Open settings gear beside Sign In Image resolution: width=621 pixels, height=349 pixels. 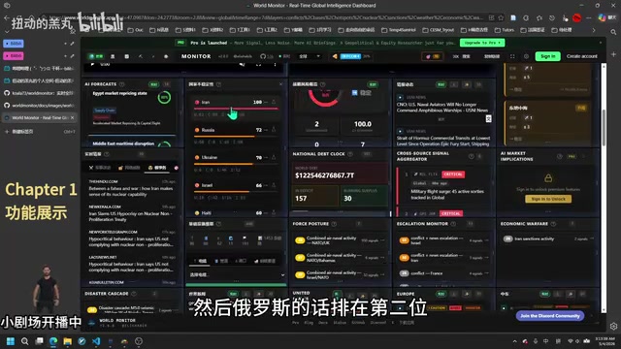click(x=526, y=56)
